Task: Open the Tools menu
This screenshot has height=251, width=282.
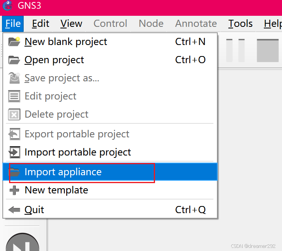Action: (240, 24)
